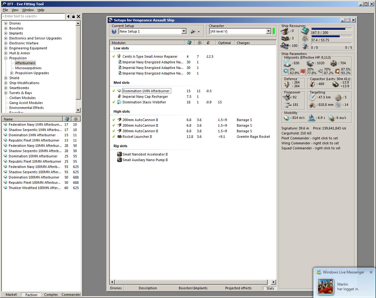Sort by the Modules column header

click(147, 43)
